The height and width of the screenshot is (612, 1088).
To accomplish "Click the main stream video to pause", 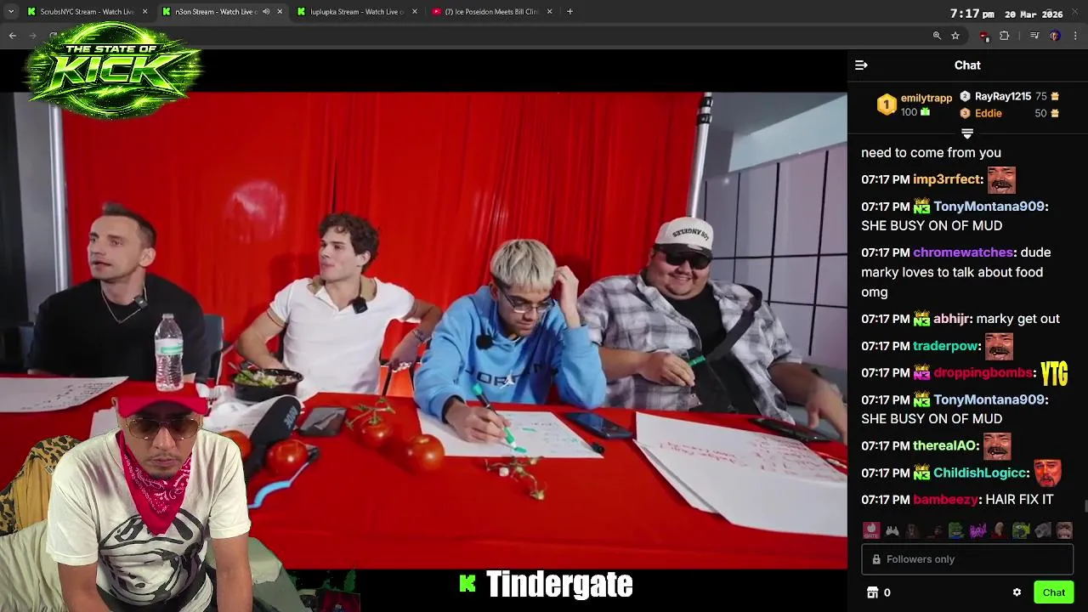I will click(x=423, y=330).
